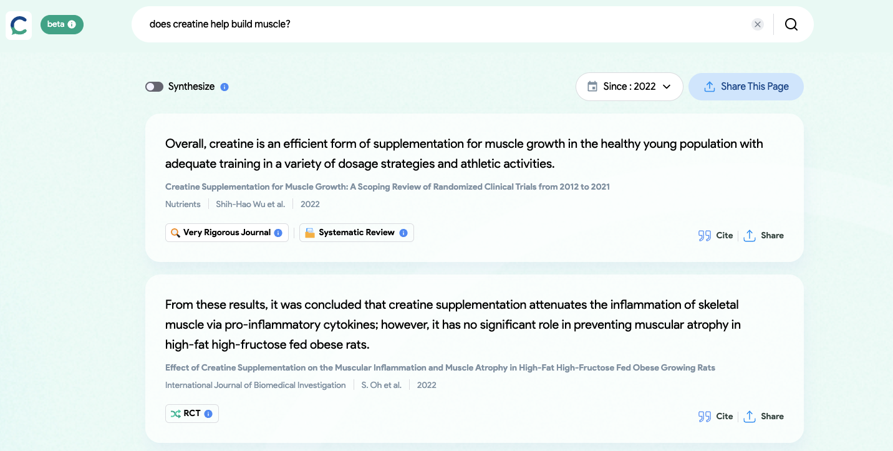Cite the Shih-Hao Wu creatine scoping review
The height and width of the screenshot is (451, 893).
(715, 235)
